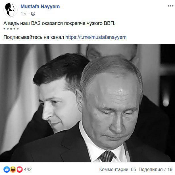Viewport: 175px width, 175px height.
Task: Click the globe public-privacy icon
Action: coord(33,14)
